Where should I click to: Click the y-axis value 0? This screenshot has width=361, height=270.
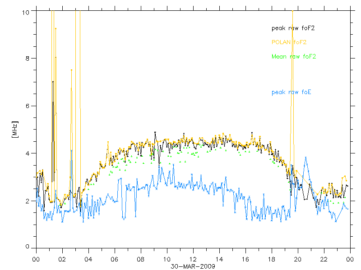point(28,247)
